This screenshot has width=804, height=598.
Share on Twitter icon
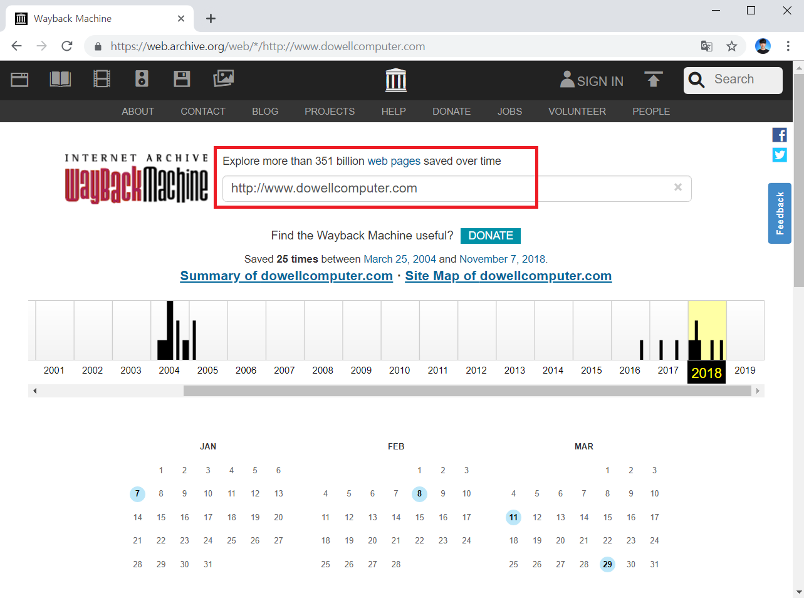[x=780, y=155]
